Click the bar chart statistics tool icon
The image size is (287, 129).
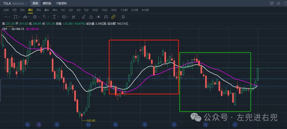[74, 17]
